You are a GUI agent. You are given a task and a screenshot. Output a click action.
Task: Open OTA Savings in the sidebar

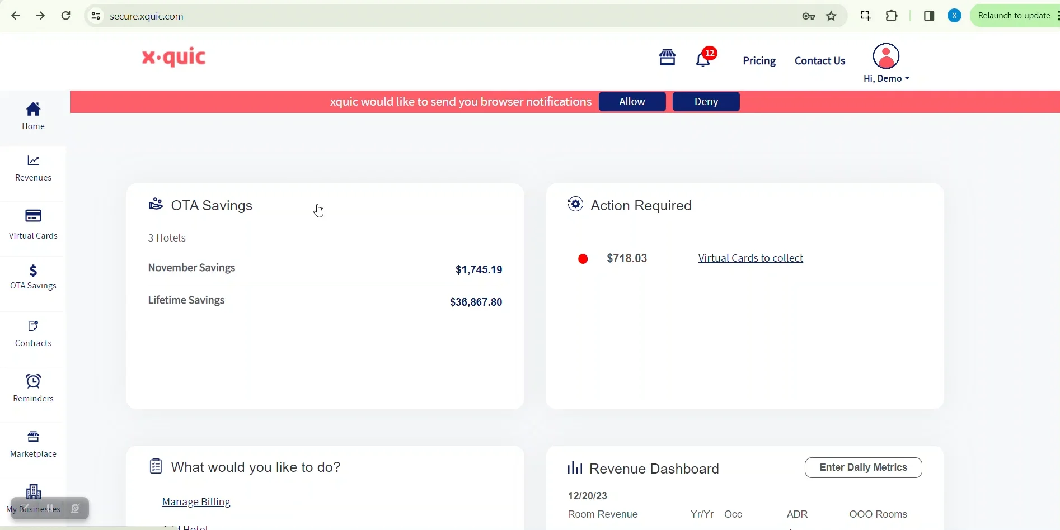pos(33,277)
